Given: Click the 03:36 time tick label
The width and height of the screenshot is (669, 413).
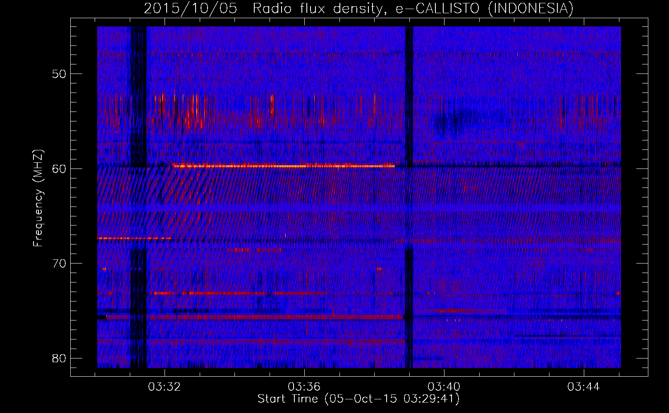Looking at the screenshot, I should click(x=304, y=387).
